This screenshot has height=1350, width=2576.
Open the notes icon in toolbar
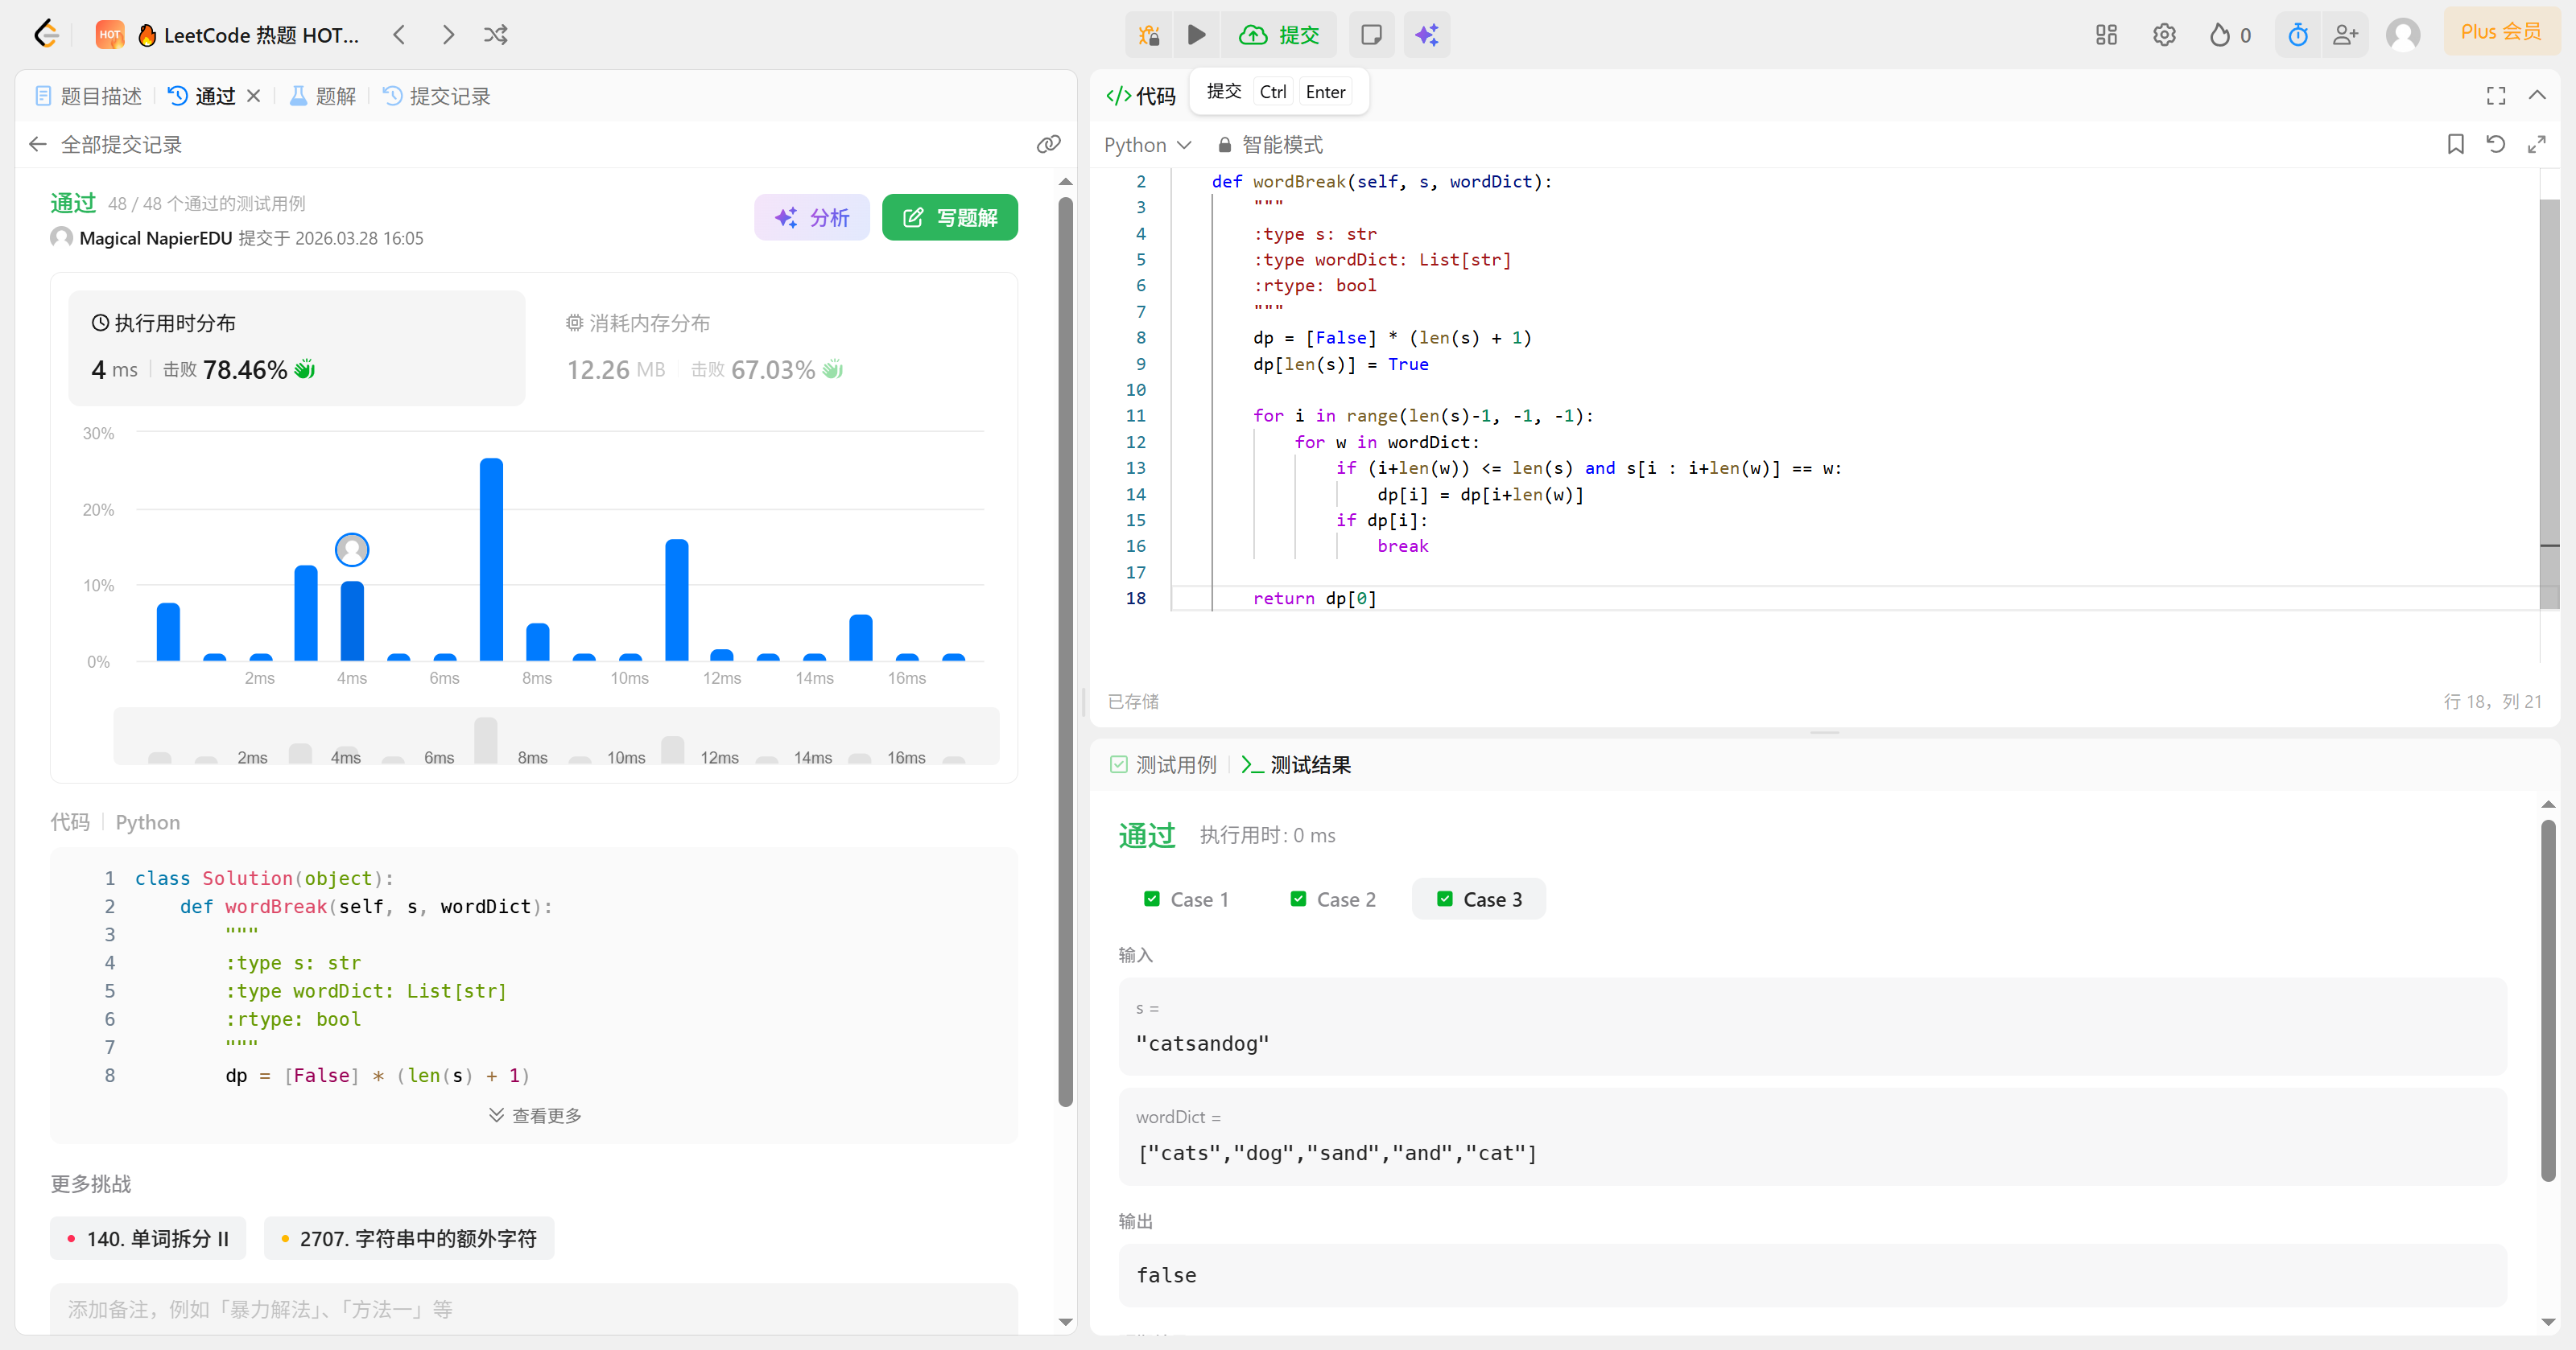[x=1371, y=35]
